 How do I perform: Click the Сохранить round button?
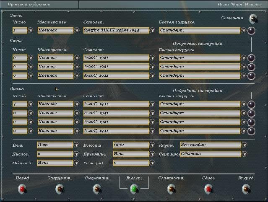pyautogui.click(x=97, y=189)
